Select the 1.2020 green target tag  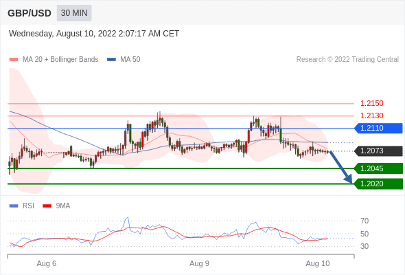tap(378, 184)
